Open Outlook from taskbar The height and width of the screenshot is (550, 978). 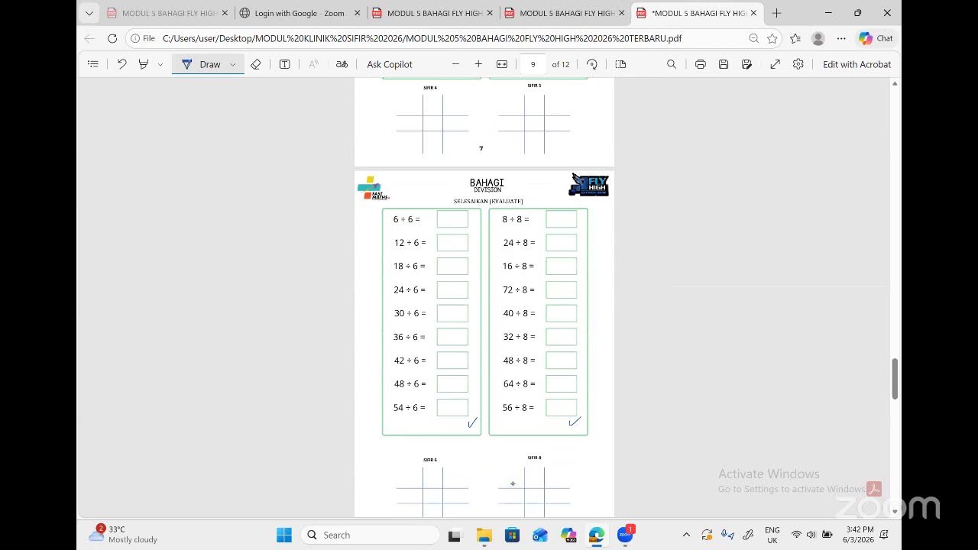pos(540,535)
